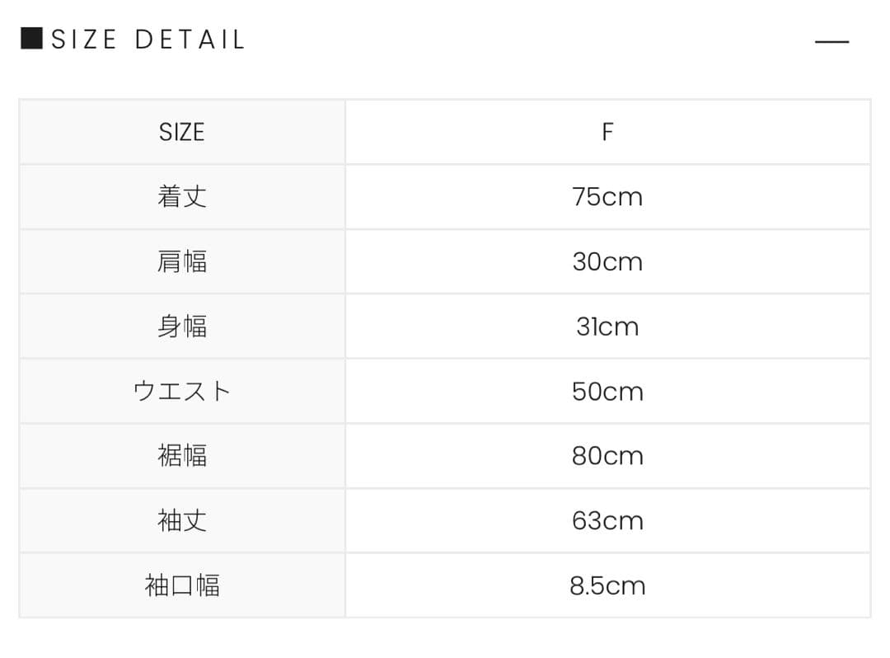Click the 袖丈 row label

click(181, 520)
